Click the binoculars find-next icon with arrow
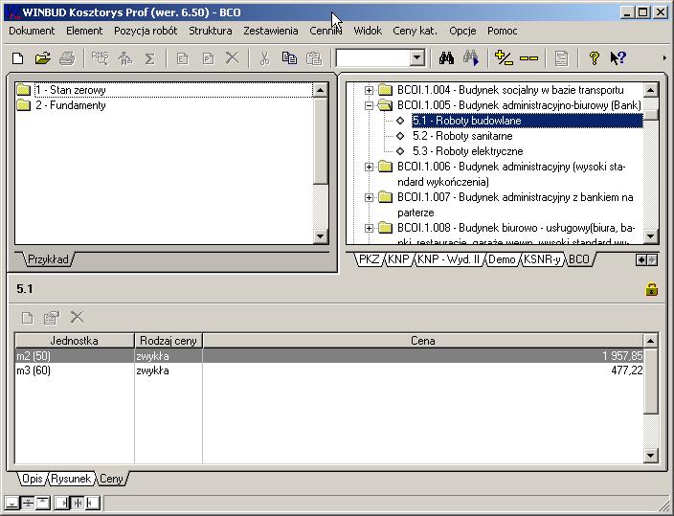 pos(471,58)
